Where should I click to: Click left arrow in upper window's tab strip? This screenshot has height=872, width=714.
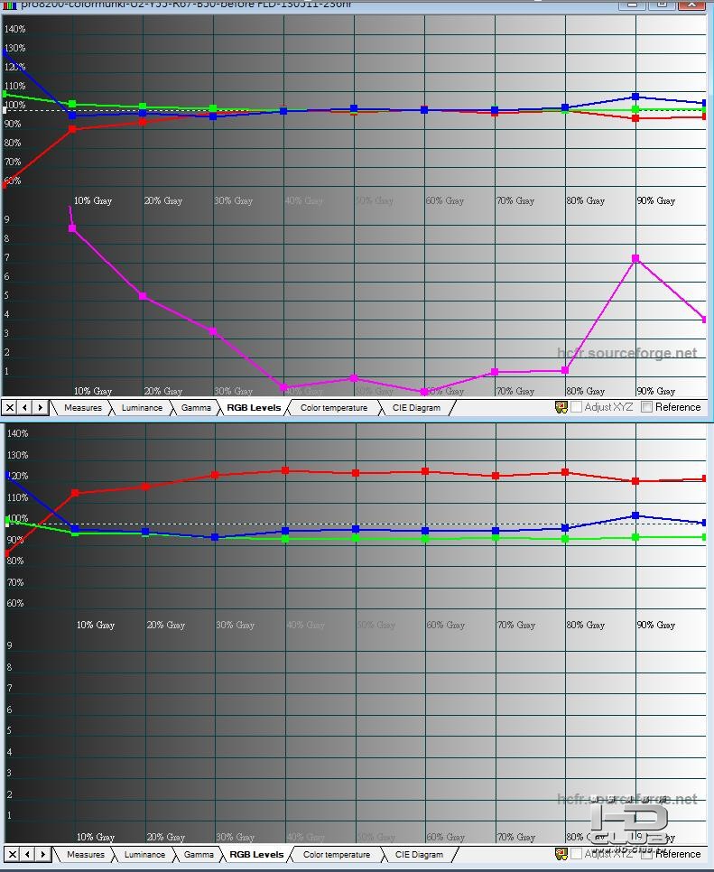(25, 408)
